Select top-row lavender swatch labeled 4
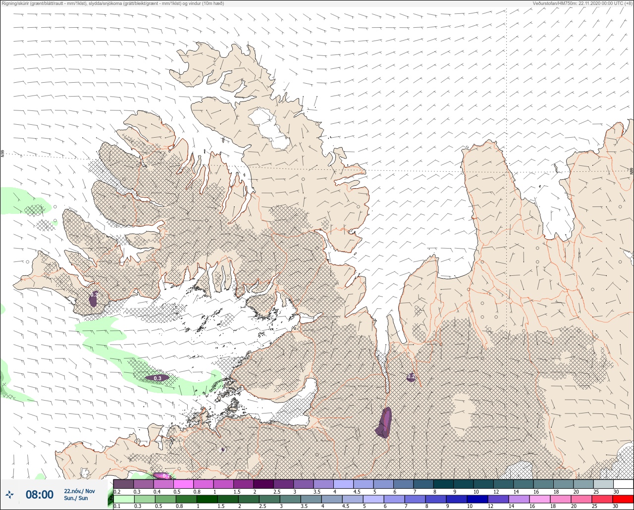This screenshot has height=510, width=634. 343,484
